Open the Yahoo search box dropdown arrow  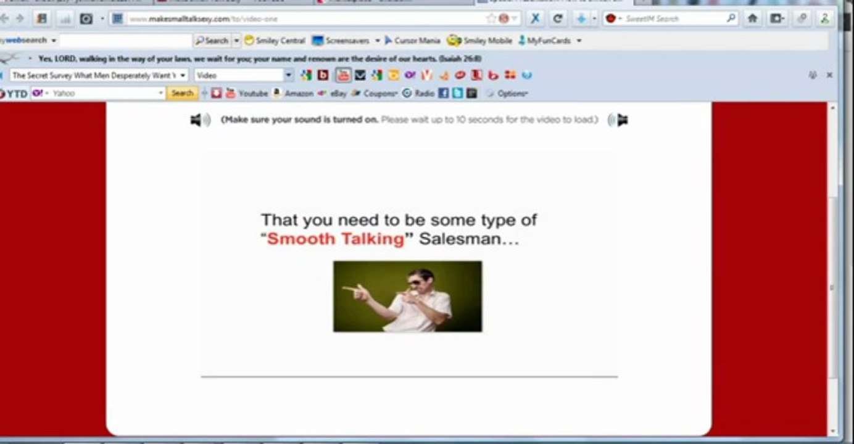point(162,93)
